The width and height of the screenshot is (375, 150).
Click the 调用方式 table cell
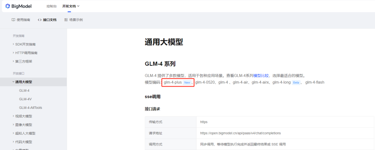pyautogui.click(x=170, y=144)
